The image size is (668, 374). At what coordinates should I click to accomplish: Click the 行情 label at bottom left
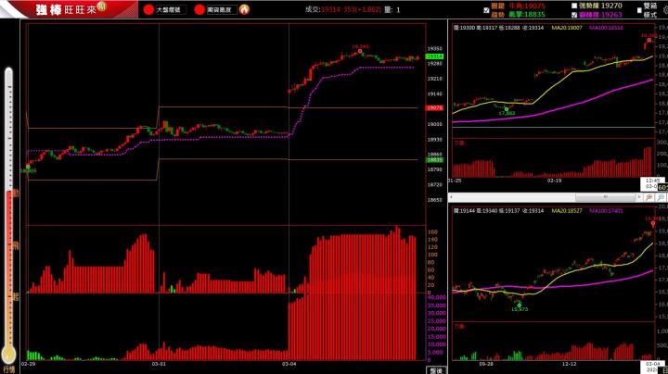(x=9, y=368)
